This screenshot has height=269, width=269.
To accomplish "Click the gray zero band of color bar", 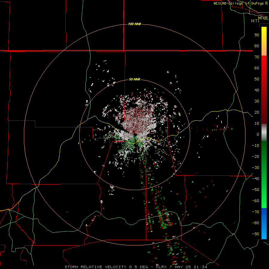I will 264,132.
